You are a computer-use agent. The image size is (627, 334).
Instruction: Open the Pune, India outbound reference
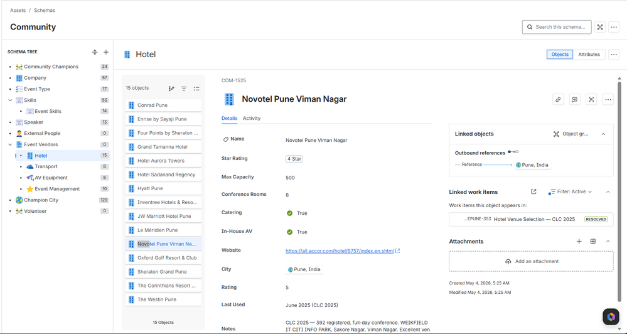click(x=533, y=164)
